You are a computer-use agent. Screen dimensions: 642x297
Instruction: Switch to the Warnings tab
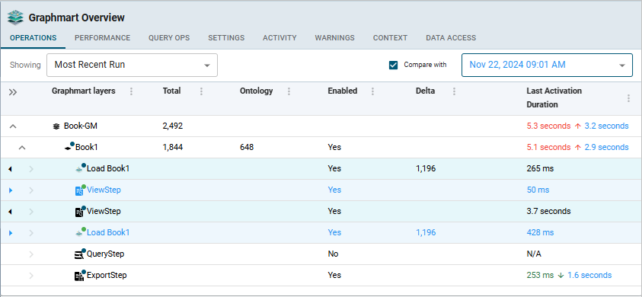pyautogui.click(x=334, y=38)
